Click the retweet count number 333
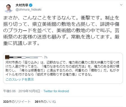126x107 pixels. click(x=6, y=102)
